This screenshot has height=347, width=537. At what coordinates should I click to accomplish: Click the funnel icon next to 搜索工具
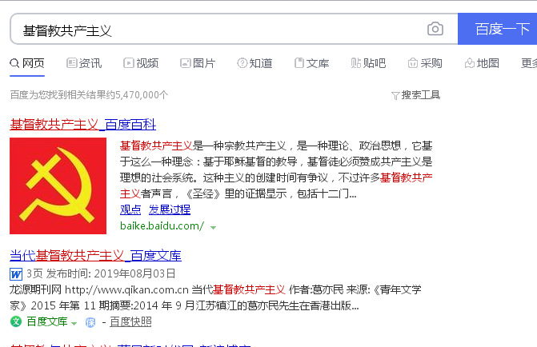pos(395,96)
